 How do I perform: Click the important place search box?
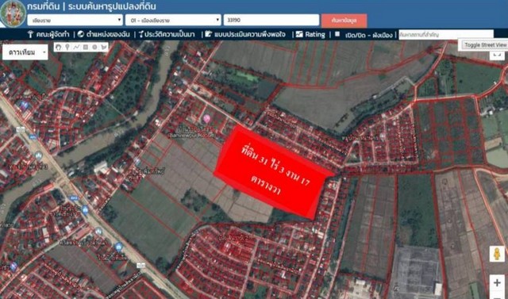click(446, 34)
